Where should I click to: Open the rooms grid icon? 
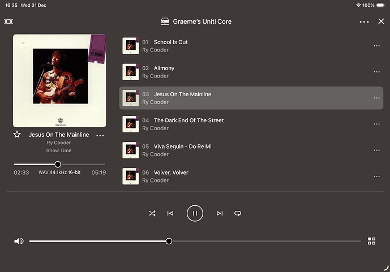pos(371,241)
